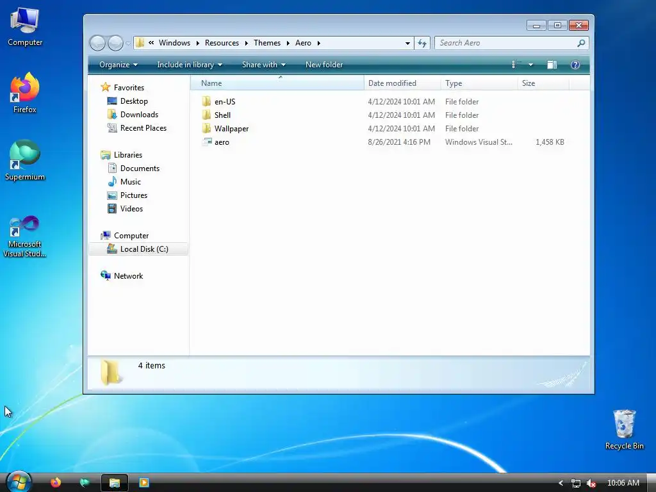
Task: Sort by the Date modified column header
Action: coord(402,83)
